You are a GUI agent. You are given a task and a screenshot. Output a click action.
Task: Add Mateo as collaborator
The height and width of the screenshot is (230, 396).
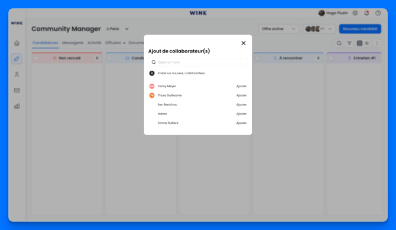(x=241, y=114)
